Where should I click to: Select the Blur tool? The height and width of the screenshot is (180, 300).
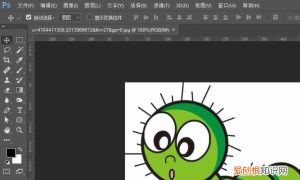pos(6,100)
